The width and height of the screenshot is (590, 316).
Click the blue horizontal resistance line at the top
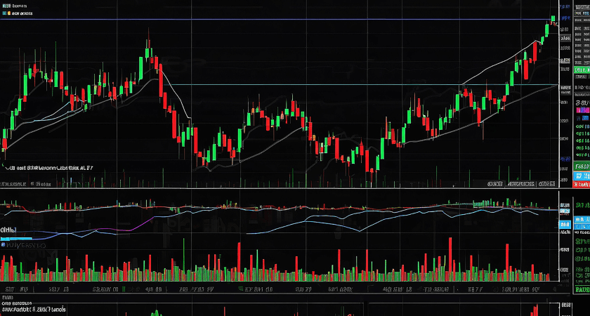(281, 19)
